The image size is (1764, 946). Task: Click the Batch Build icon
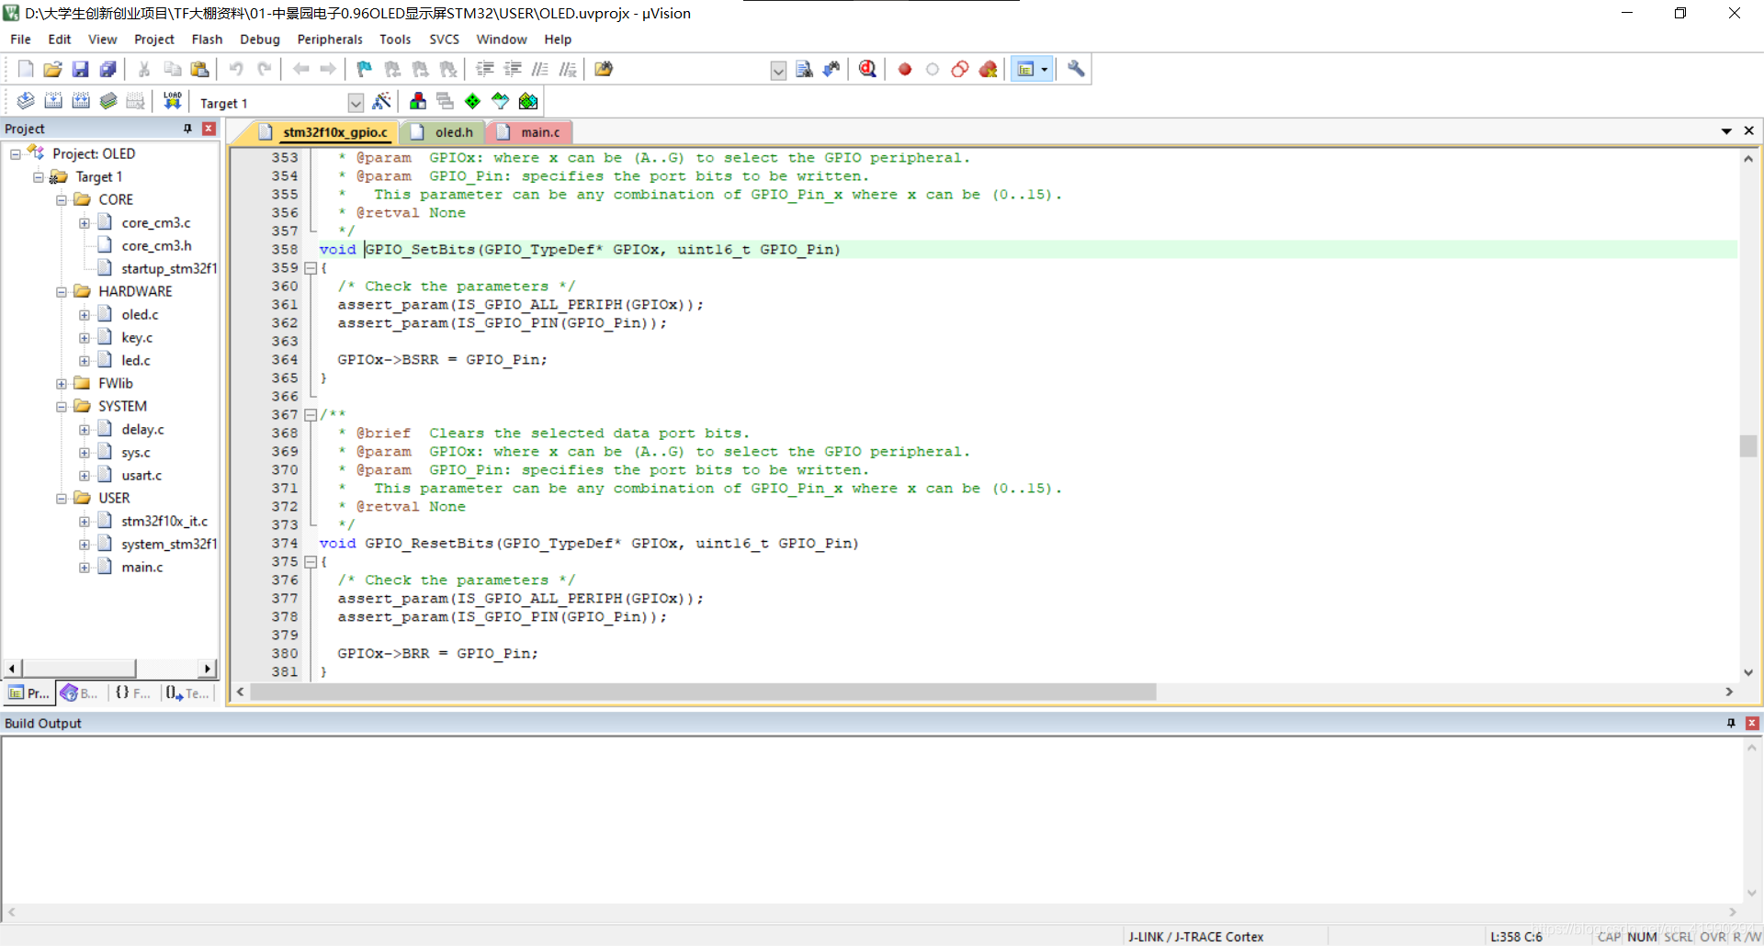pos(108,101)
